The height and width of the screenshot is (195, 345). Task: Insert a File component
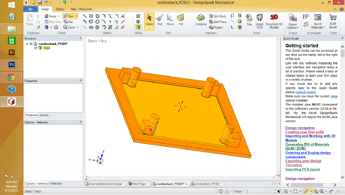point(249,20)
